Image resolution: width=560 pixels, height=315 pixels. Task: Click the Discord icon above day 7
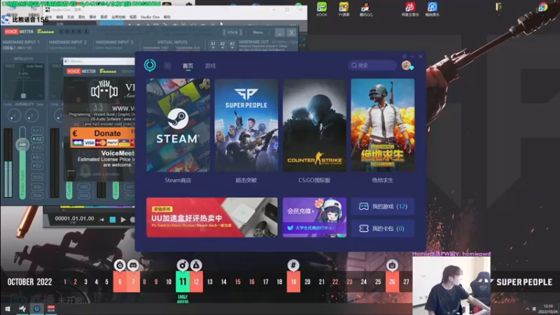click(133, 265)
